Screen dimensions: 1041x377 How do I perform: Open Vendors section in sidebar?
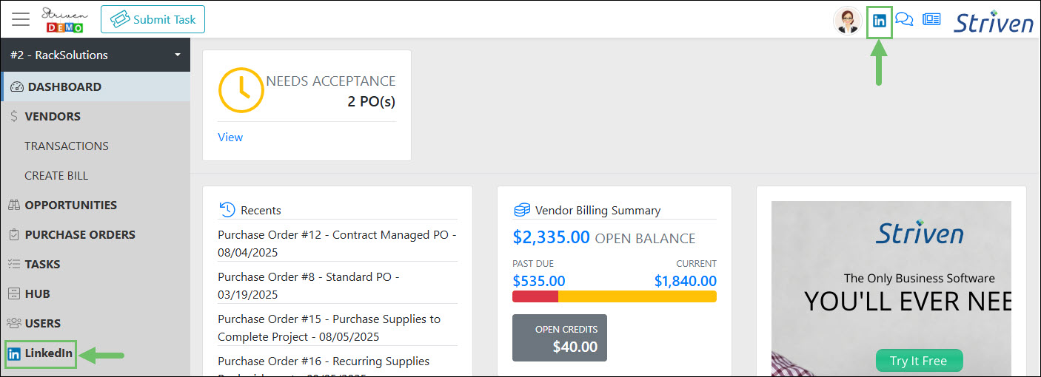click(53, 116)
